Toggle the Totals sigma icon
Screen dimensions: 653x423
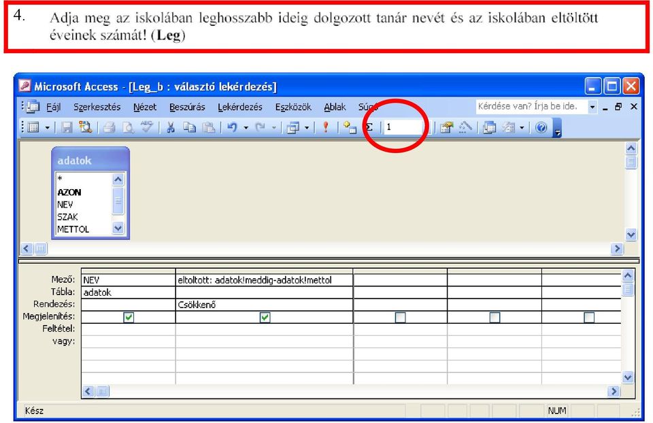[x=369, y=127]
